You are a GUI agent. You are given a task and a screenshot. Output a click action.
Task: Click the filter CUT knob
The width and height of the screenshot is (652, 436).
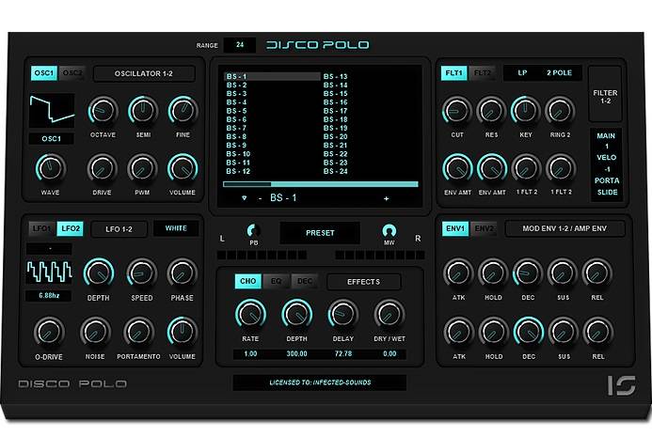pyautogui.click(x=457, y=111)
